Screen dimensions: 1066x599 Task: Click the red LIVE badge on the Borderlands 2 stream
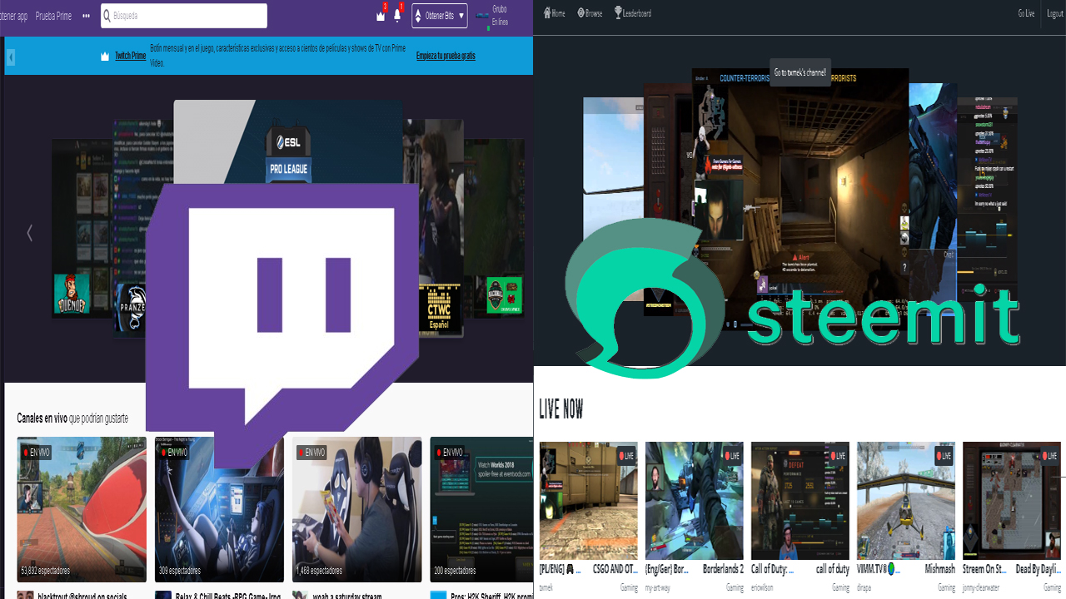tap(731, 455)
